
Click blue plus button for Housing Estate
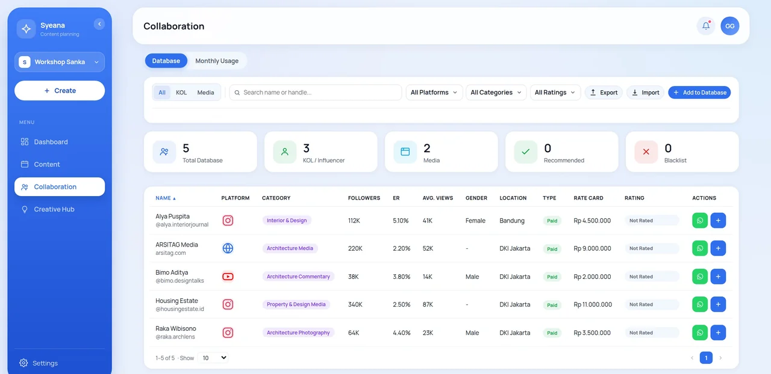tap(718, 304)
